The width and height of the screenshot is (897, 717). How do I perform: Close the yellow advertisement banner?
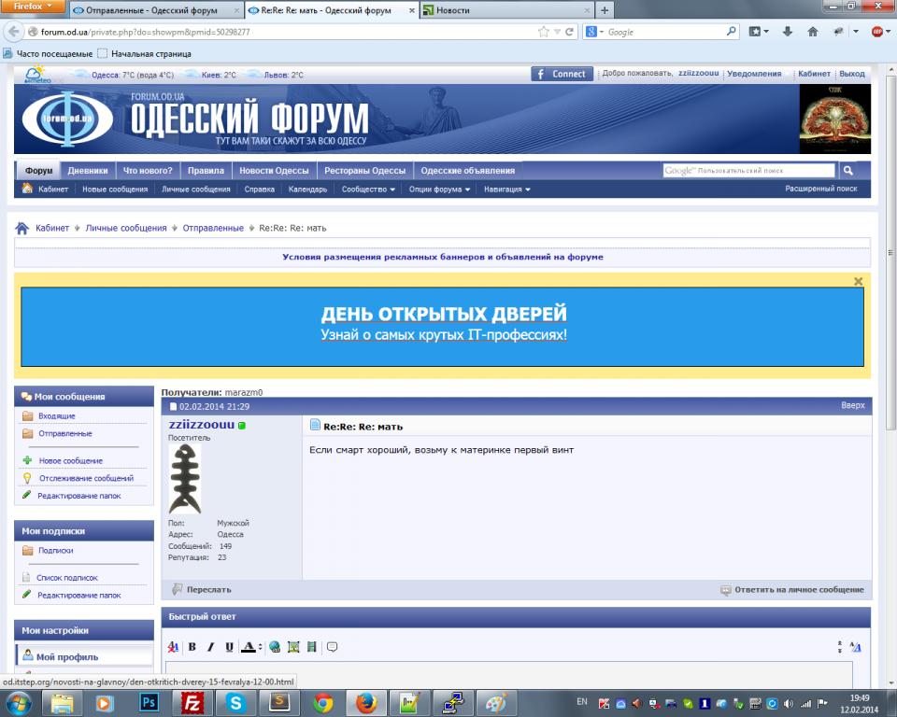click(x=858, y=281)
